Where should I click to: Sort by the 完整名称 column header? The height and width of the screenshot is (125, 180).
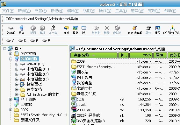pos(94,55)
